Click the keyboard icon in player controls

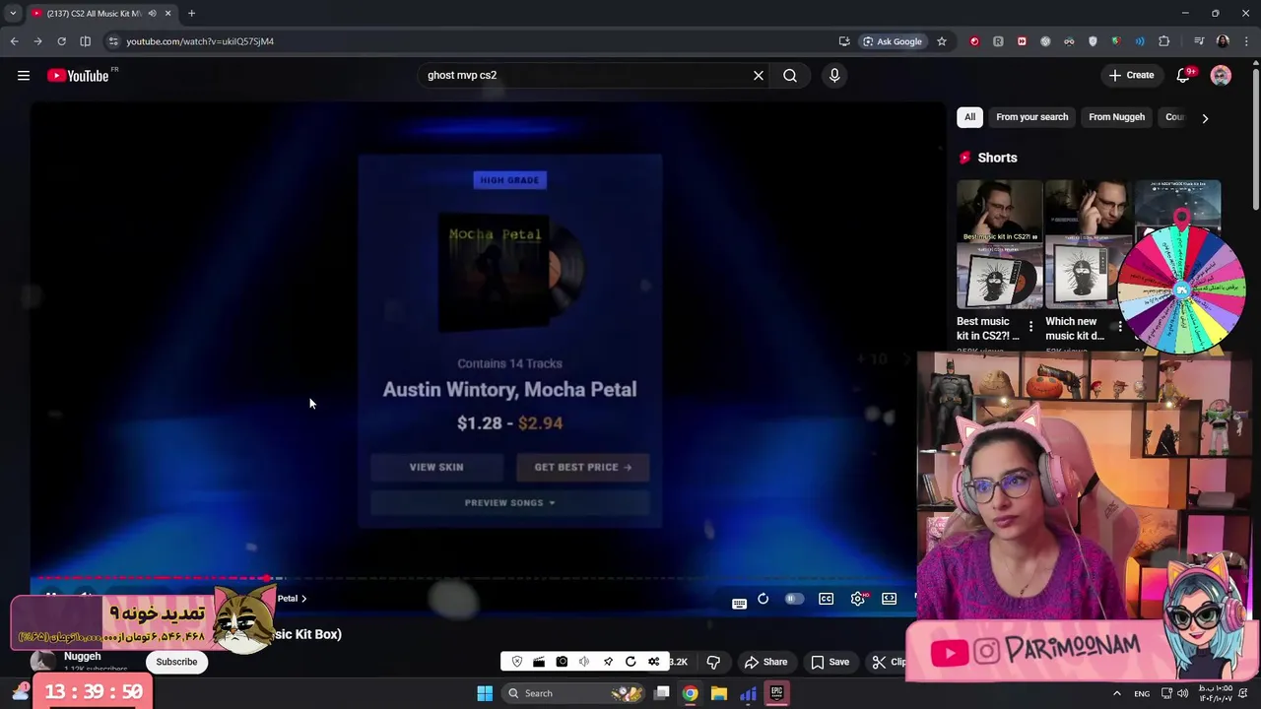click(739, 603)
